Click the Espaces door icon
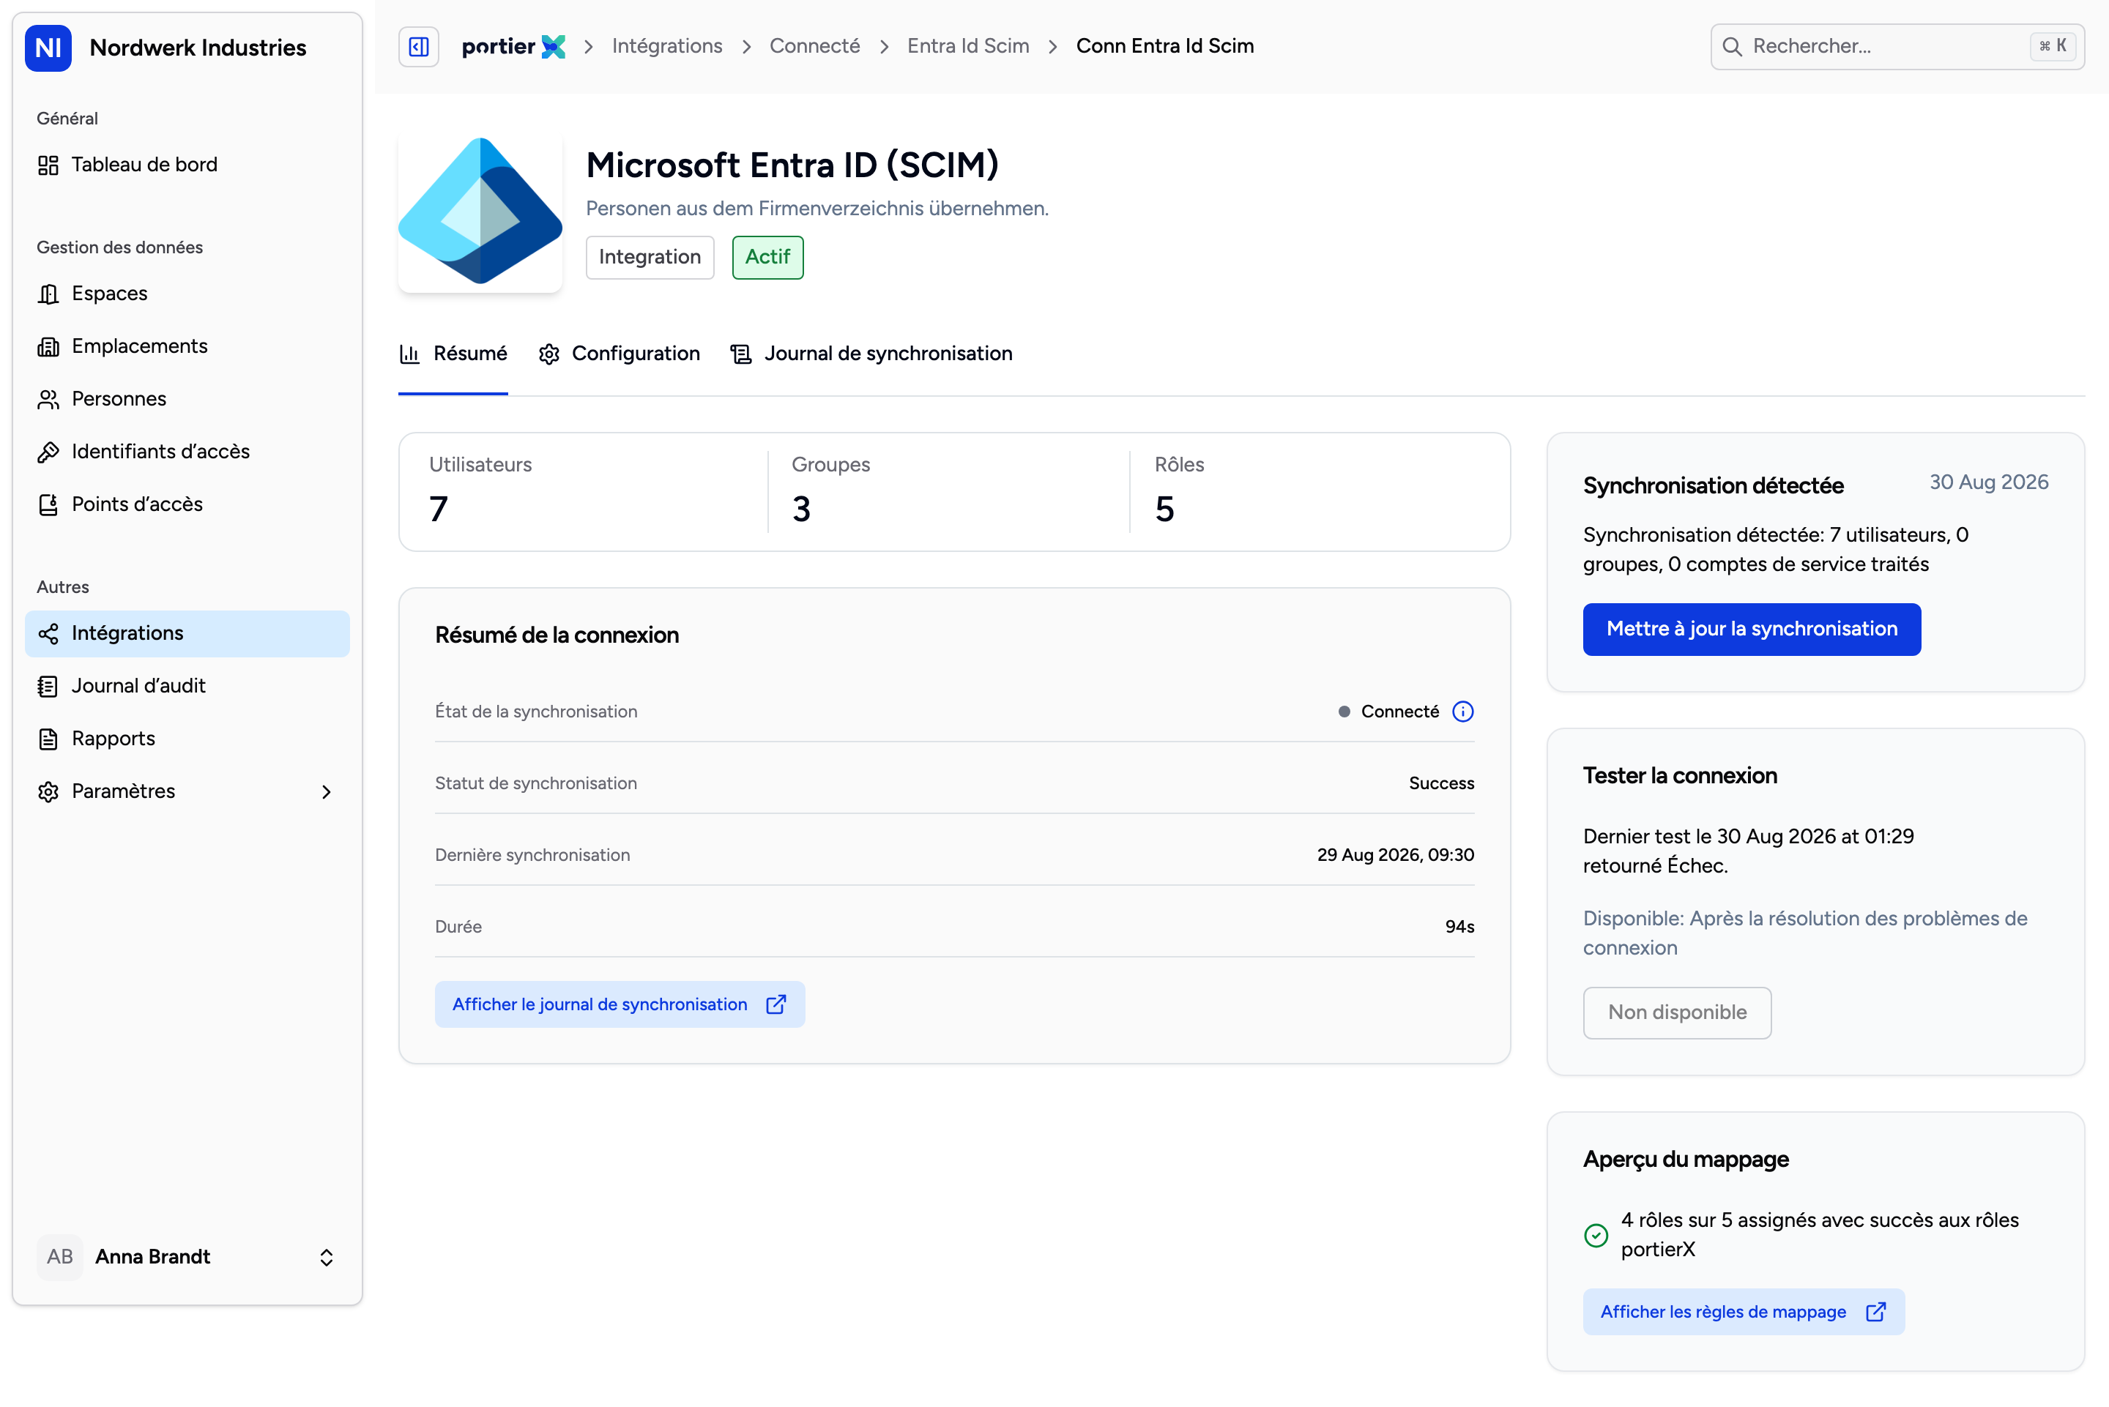The height and width of the screenshot is (1407, 2109). [x=48, y=294]
